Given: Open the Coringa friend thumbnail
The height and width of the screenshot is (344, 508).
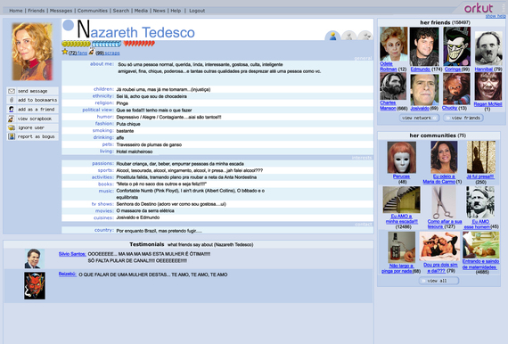Looking at the screenshot, I should pos(457,46).
